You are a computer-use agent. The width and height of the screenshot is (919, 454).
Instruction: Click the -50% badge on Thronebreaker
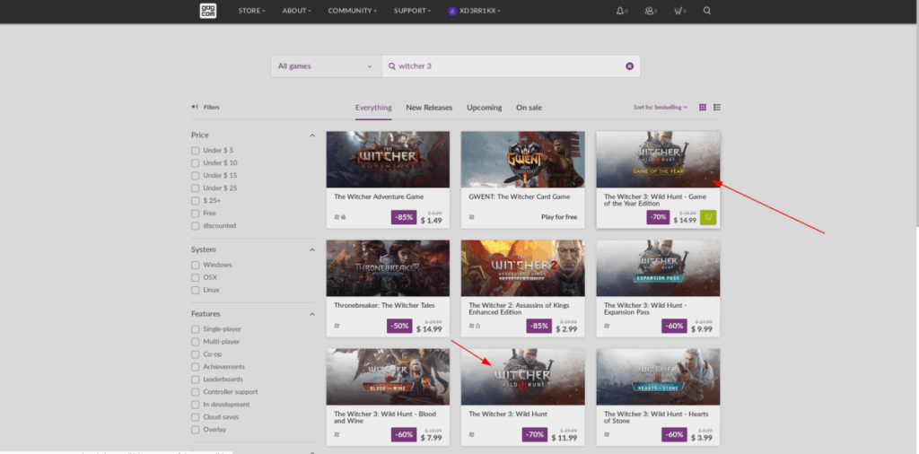click(399, 326)
